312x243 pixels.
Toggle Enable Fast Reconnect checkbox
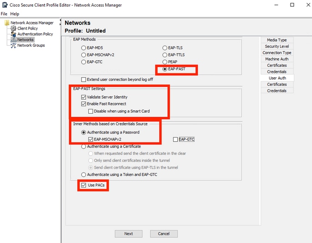click(83, 104)
